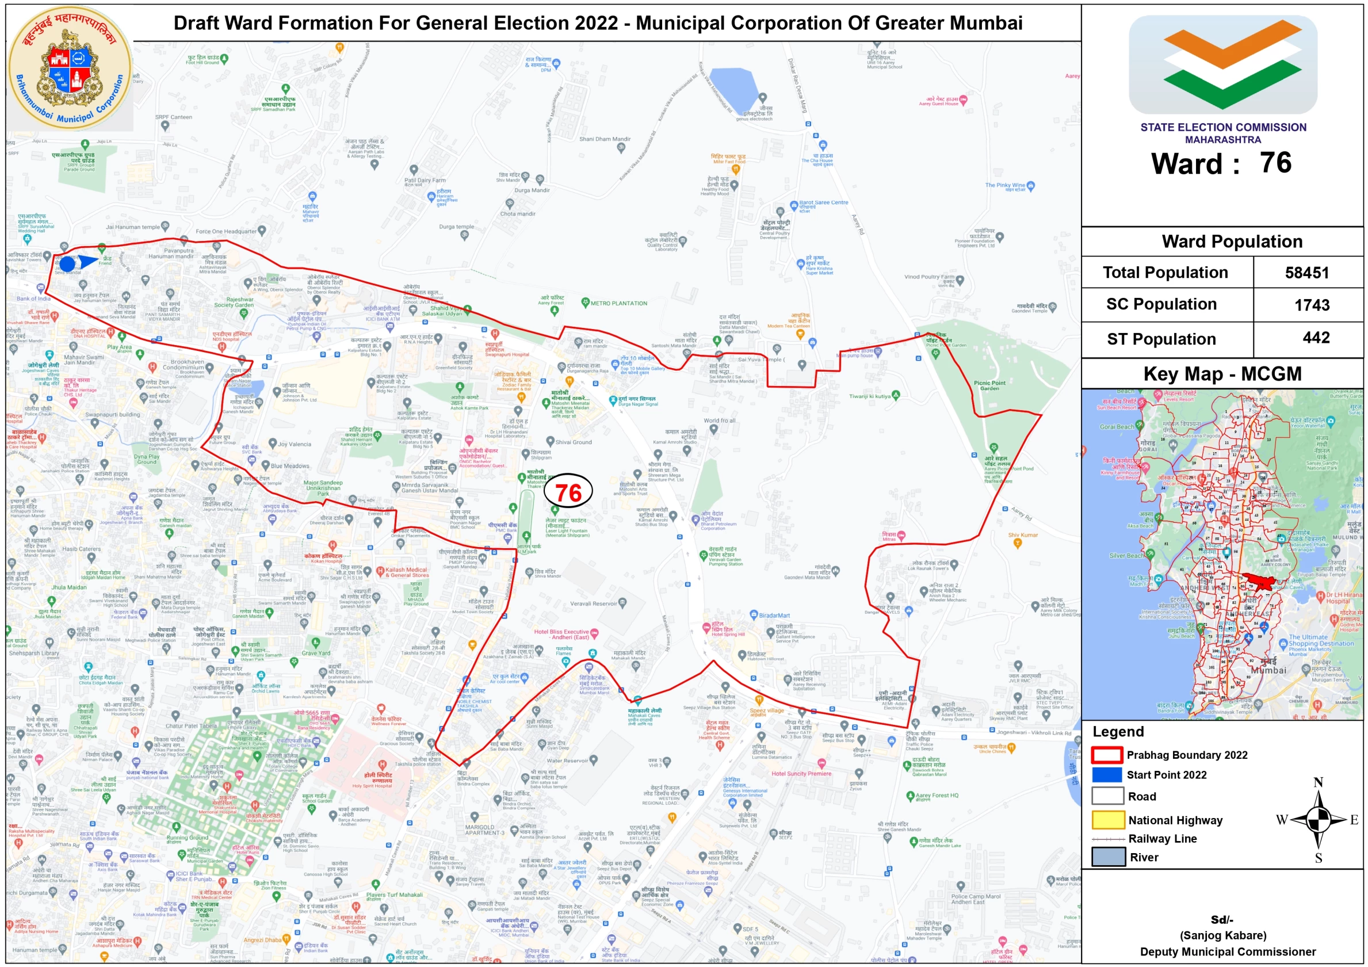Click the Picnic Point Garden label

(x=989, y=385)
